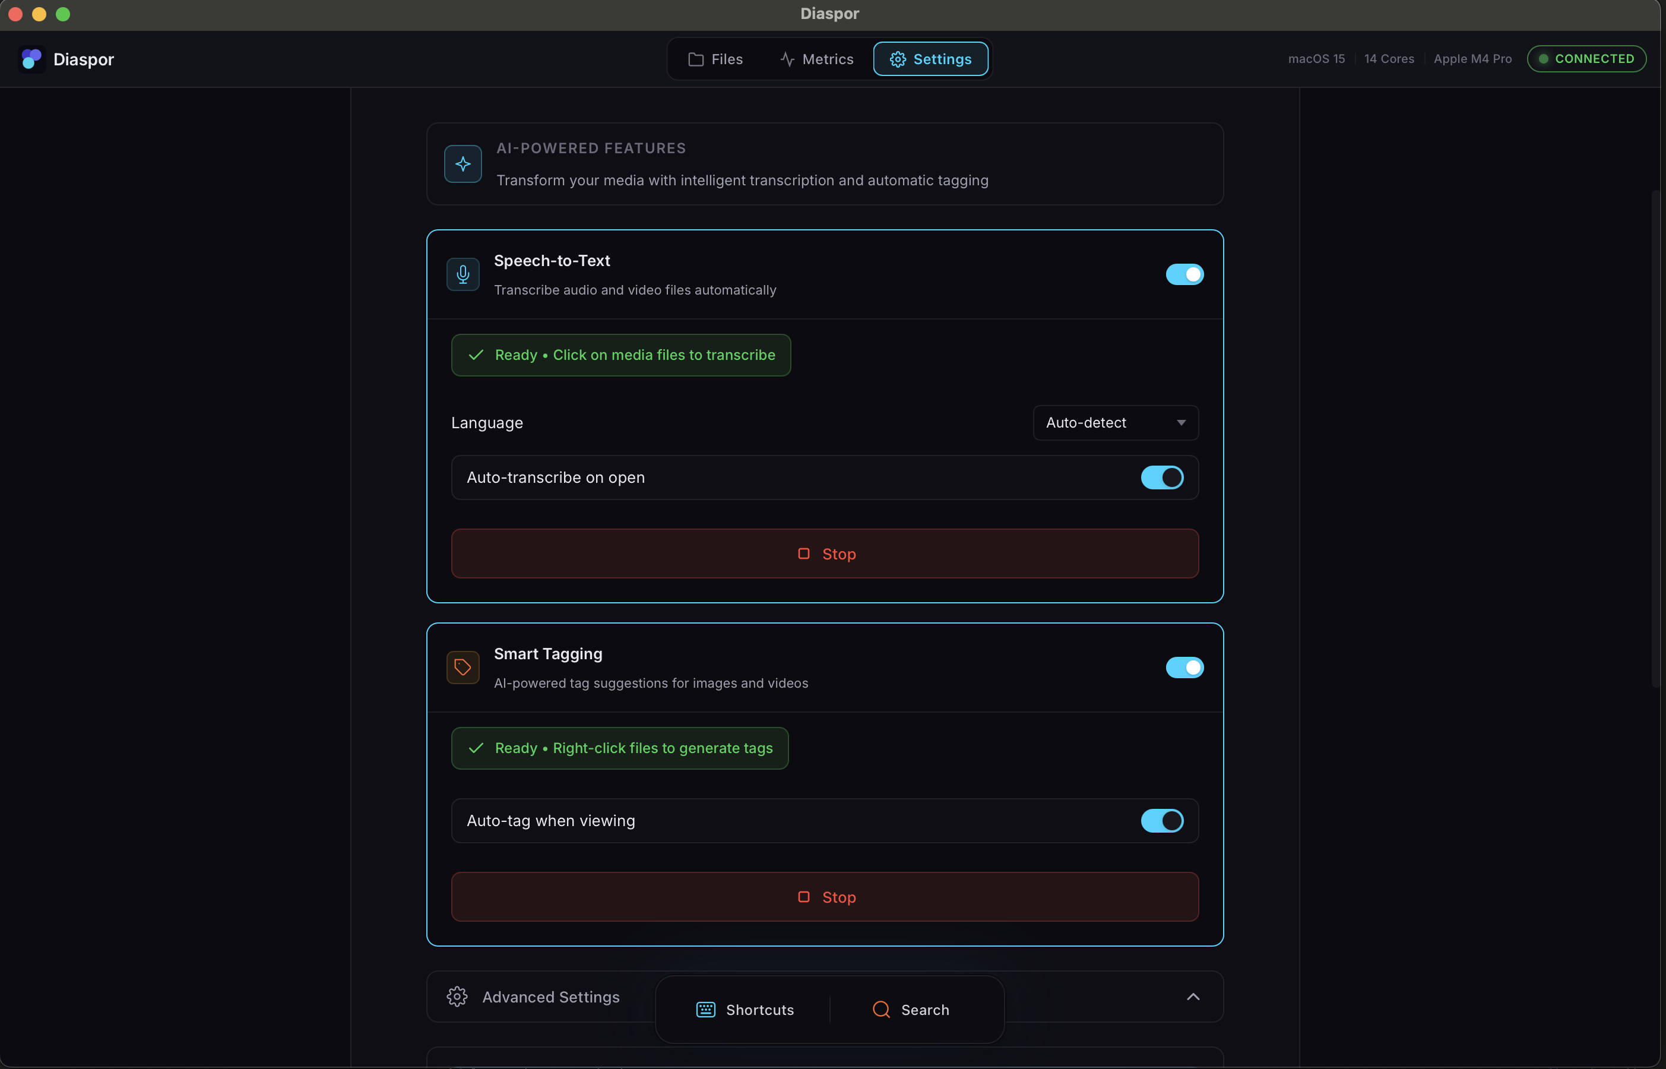
Task: Click the 'Ready • Right-click files to generate tags' banner
Action: [620, 748]
